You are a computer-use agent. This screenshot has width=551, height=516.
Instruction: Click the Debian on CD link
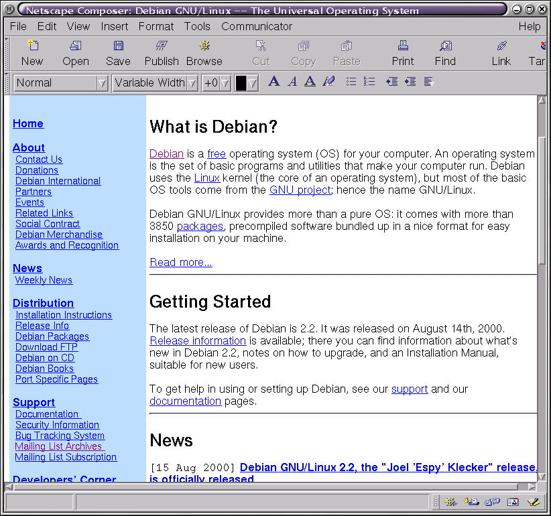coord(45,358)
